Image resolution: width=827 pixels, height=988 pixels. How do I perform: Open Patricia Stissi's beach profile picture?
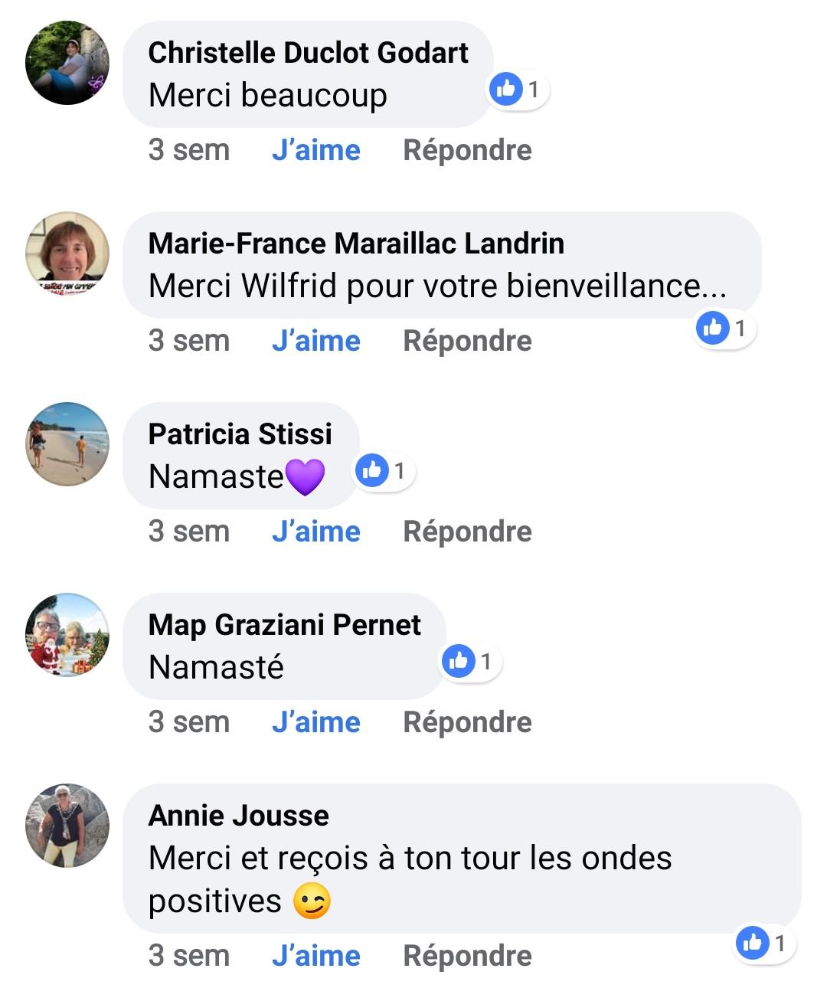(67, 444)
